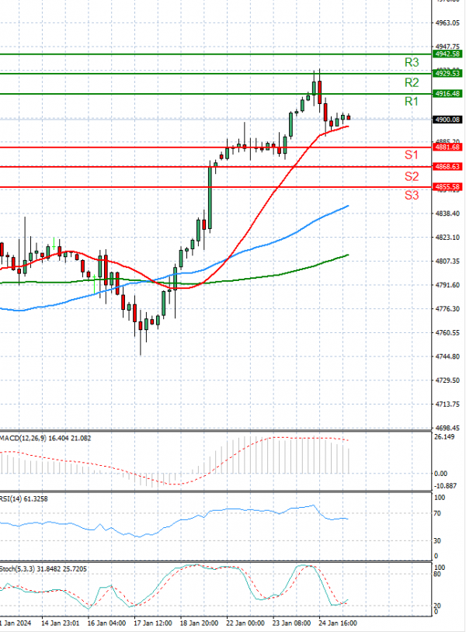Viewport: 466px width, 632px height.
Task: Click the 24 Jan 16:00 time label
Action: pyautogui.click(x=337, y=623)
